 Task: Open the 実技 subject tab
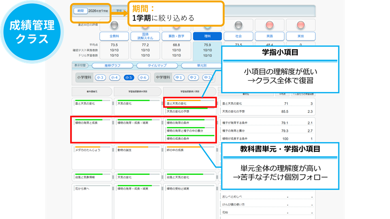pyautogui.click(x=301, y=36)
